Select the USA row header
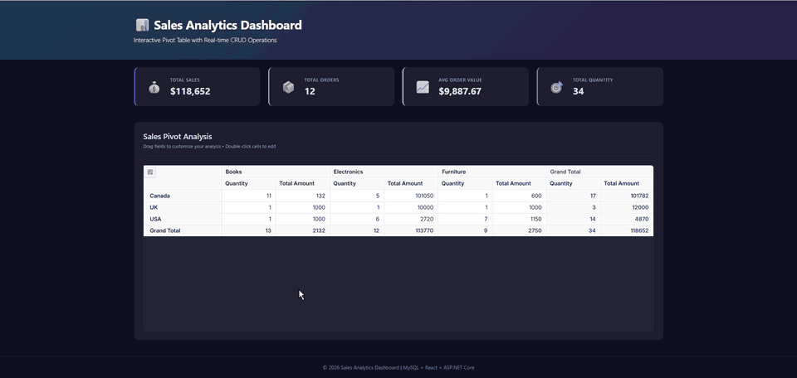The height and width of the screenshot is (378, 797). click(183, 219)
